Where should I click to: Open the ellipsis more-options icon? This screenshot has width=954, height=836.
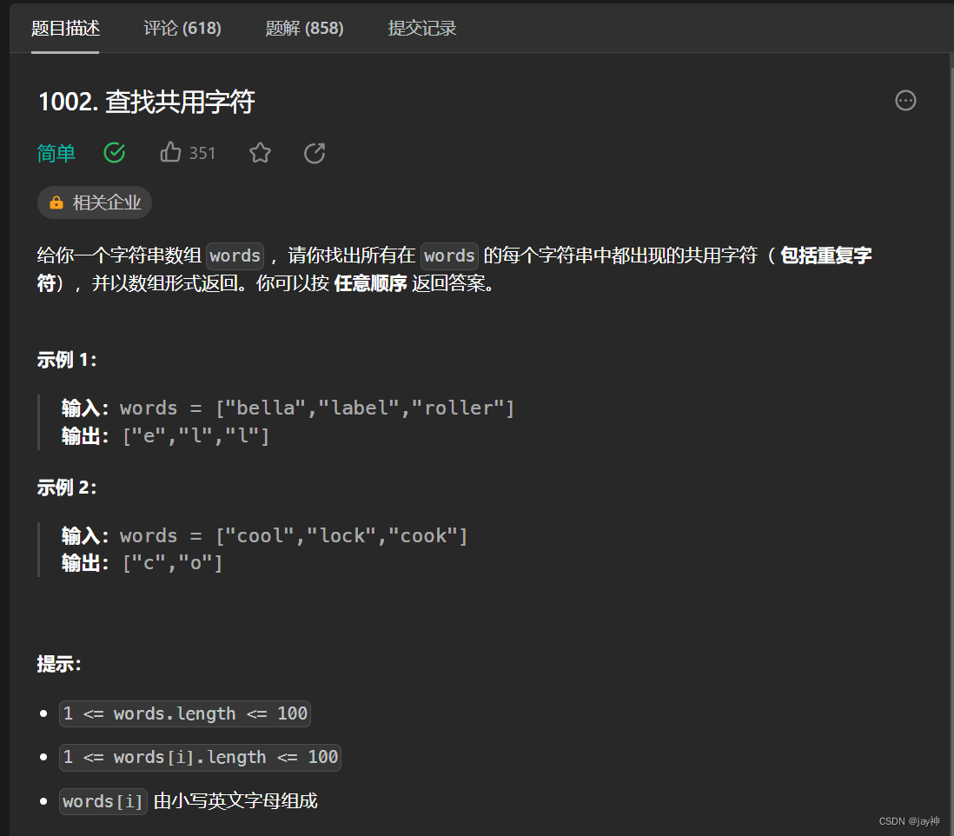click(x=905, y=101)
